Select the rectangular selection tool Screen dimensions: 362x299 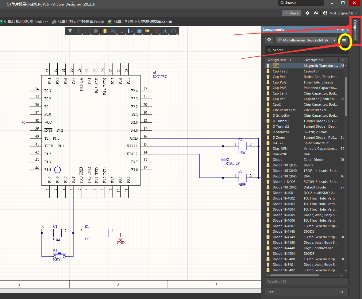87,31
